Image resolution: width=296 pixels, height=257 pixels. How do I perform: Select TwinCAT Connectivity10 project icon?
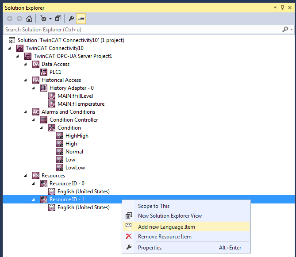pyautogui.click(x=20, y=48)
